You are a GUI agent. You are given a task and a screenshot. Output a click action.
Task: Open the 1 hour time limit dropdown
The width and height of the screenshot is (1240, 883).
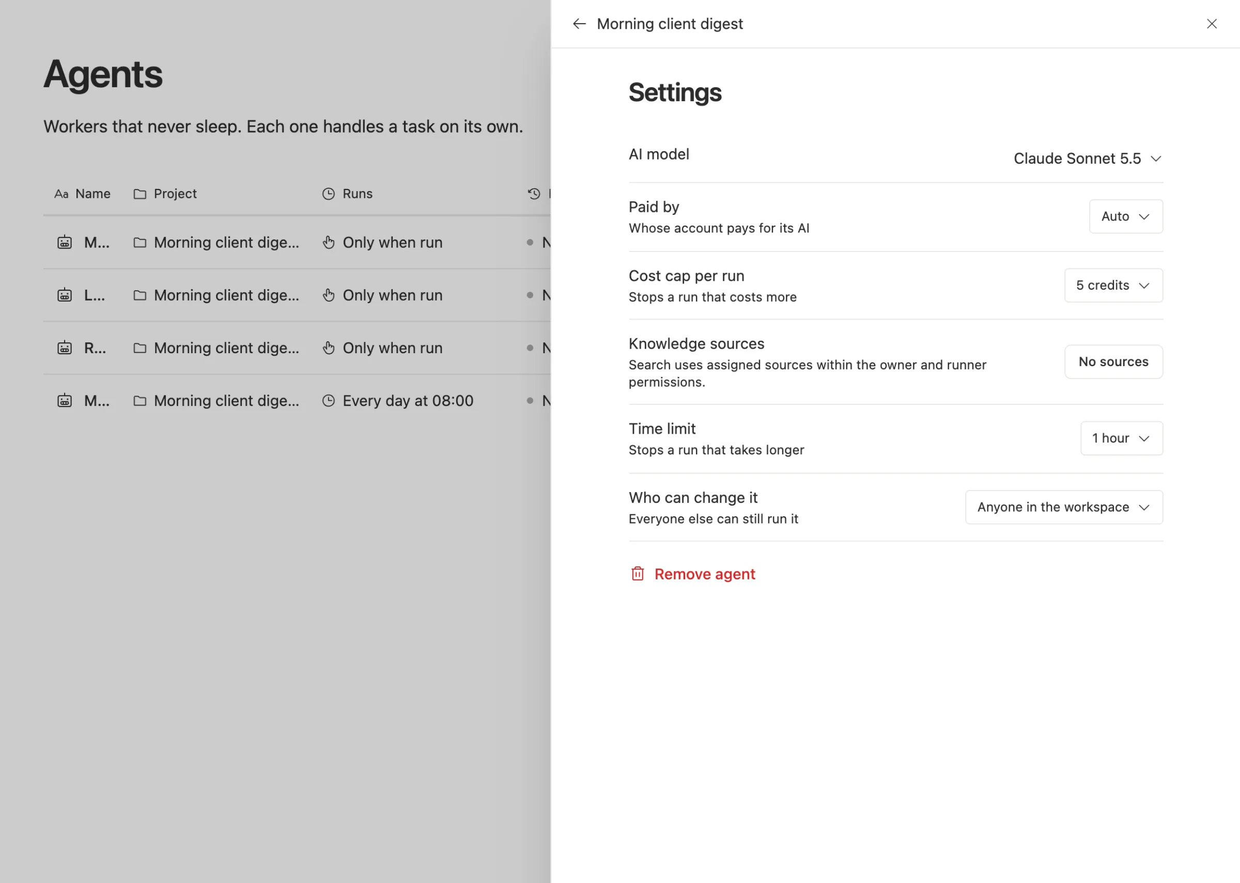[x=1122, y=438]
